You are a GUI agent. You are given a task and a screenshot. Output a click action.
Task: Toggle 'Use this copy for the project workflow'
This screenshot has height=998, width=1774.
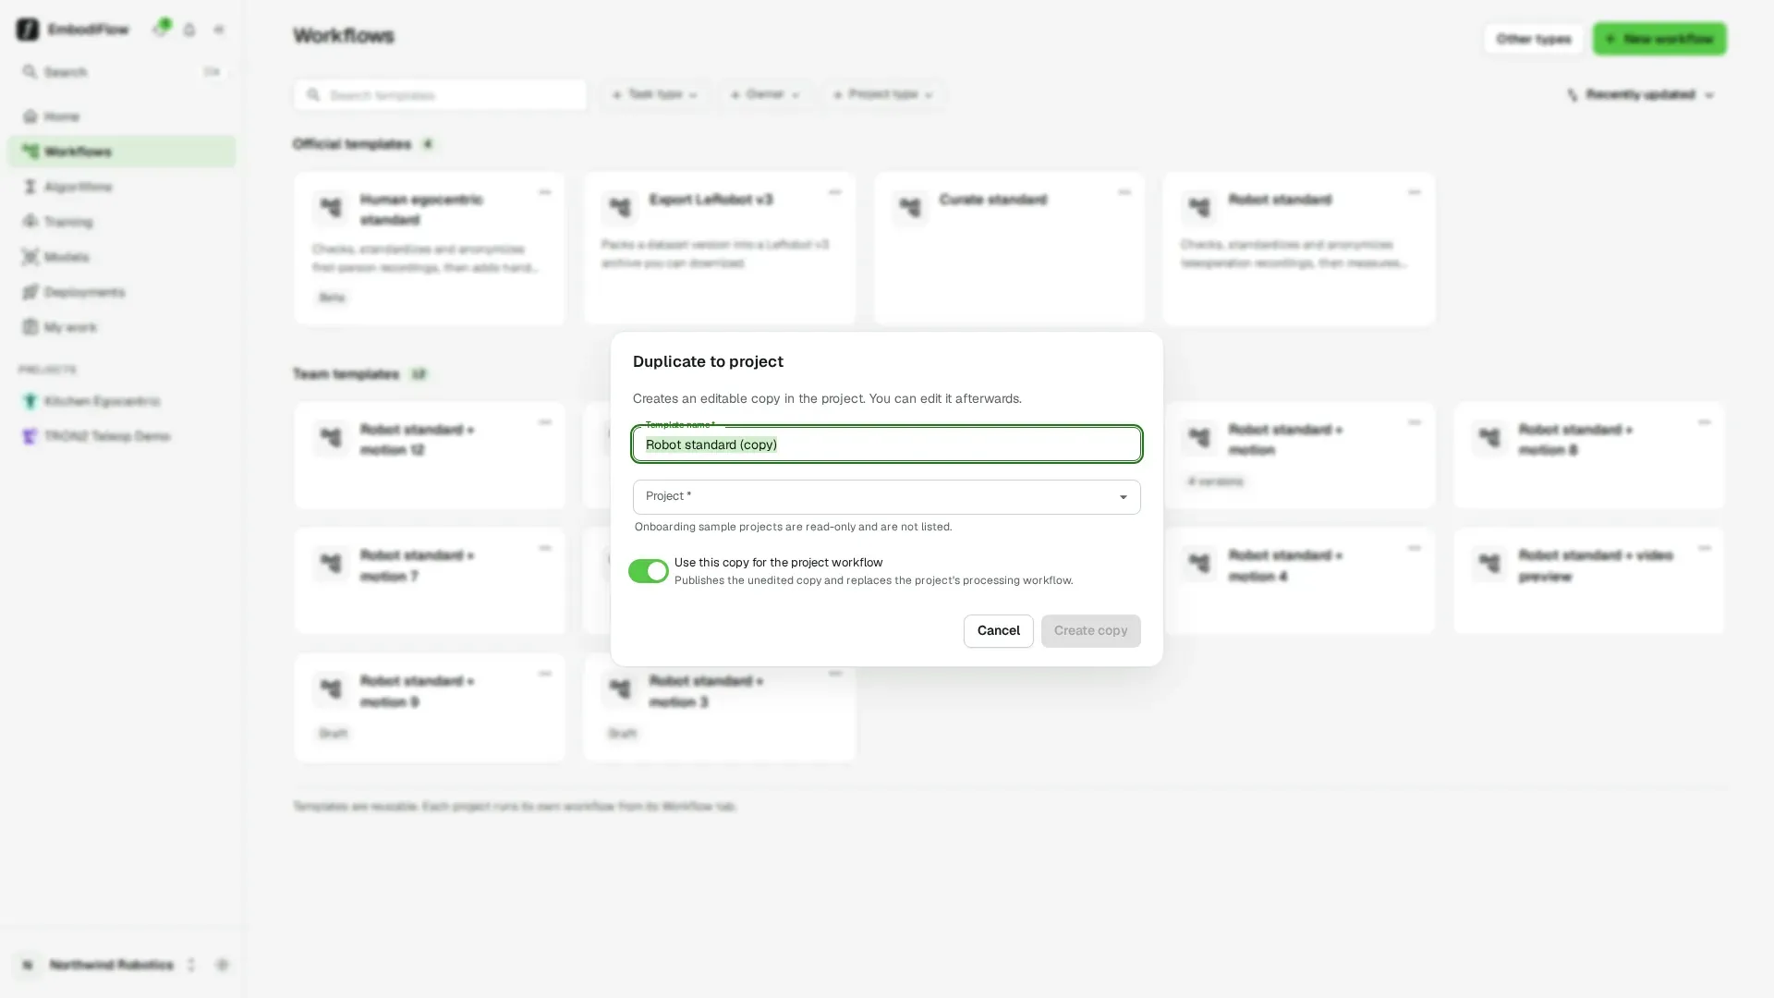click(648, 571)
